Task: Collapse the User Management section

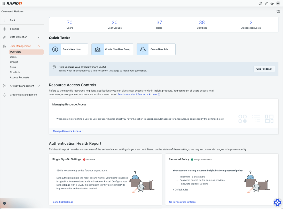Action: [39, 46]
